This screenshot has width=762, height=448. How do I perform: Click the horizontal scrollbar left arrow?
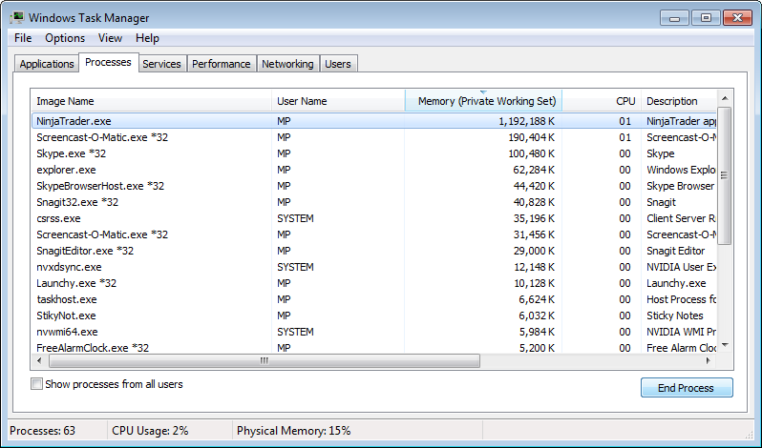point(39,360)
